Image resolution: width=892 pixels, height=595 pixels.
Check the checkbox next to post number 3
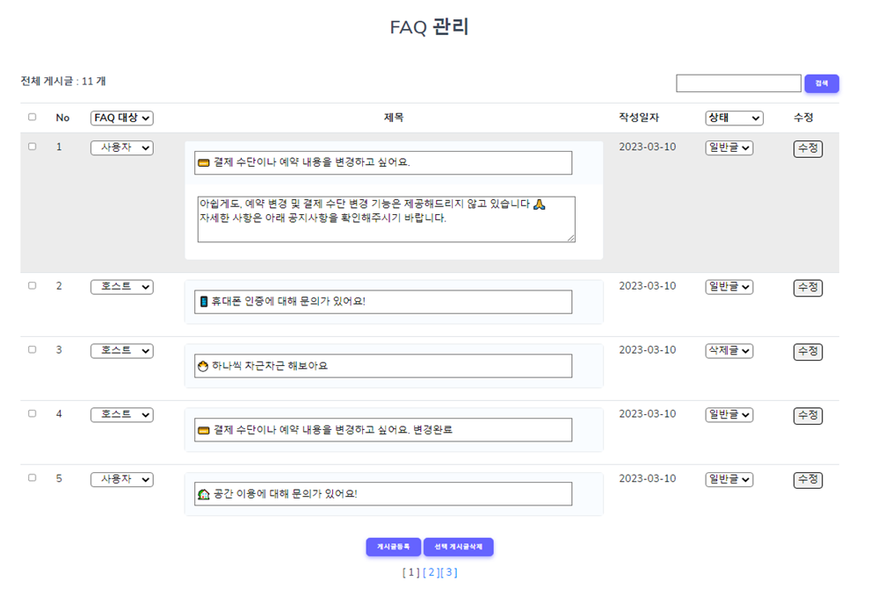coord(32,348)
